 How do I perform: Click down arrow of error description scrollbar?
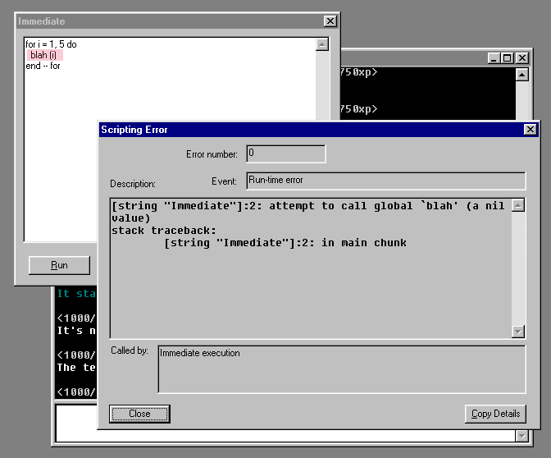point(518,332)
